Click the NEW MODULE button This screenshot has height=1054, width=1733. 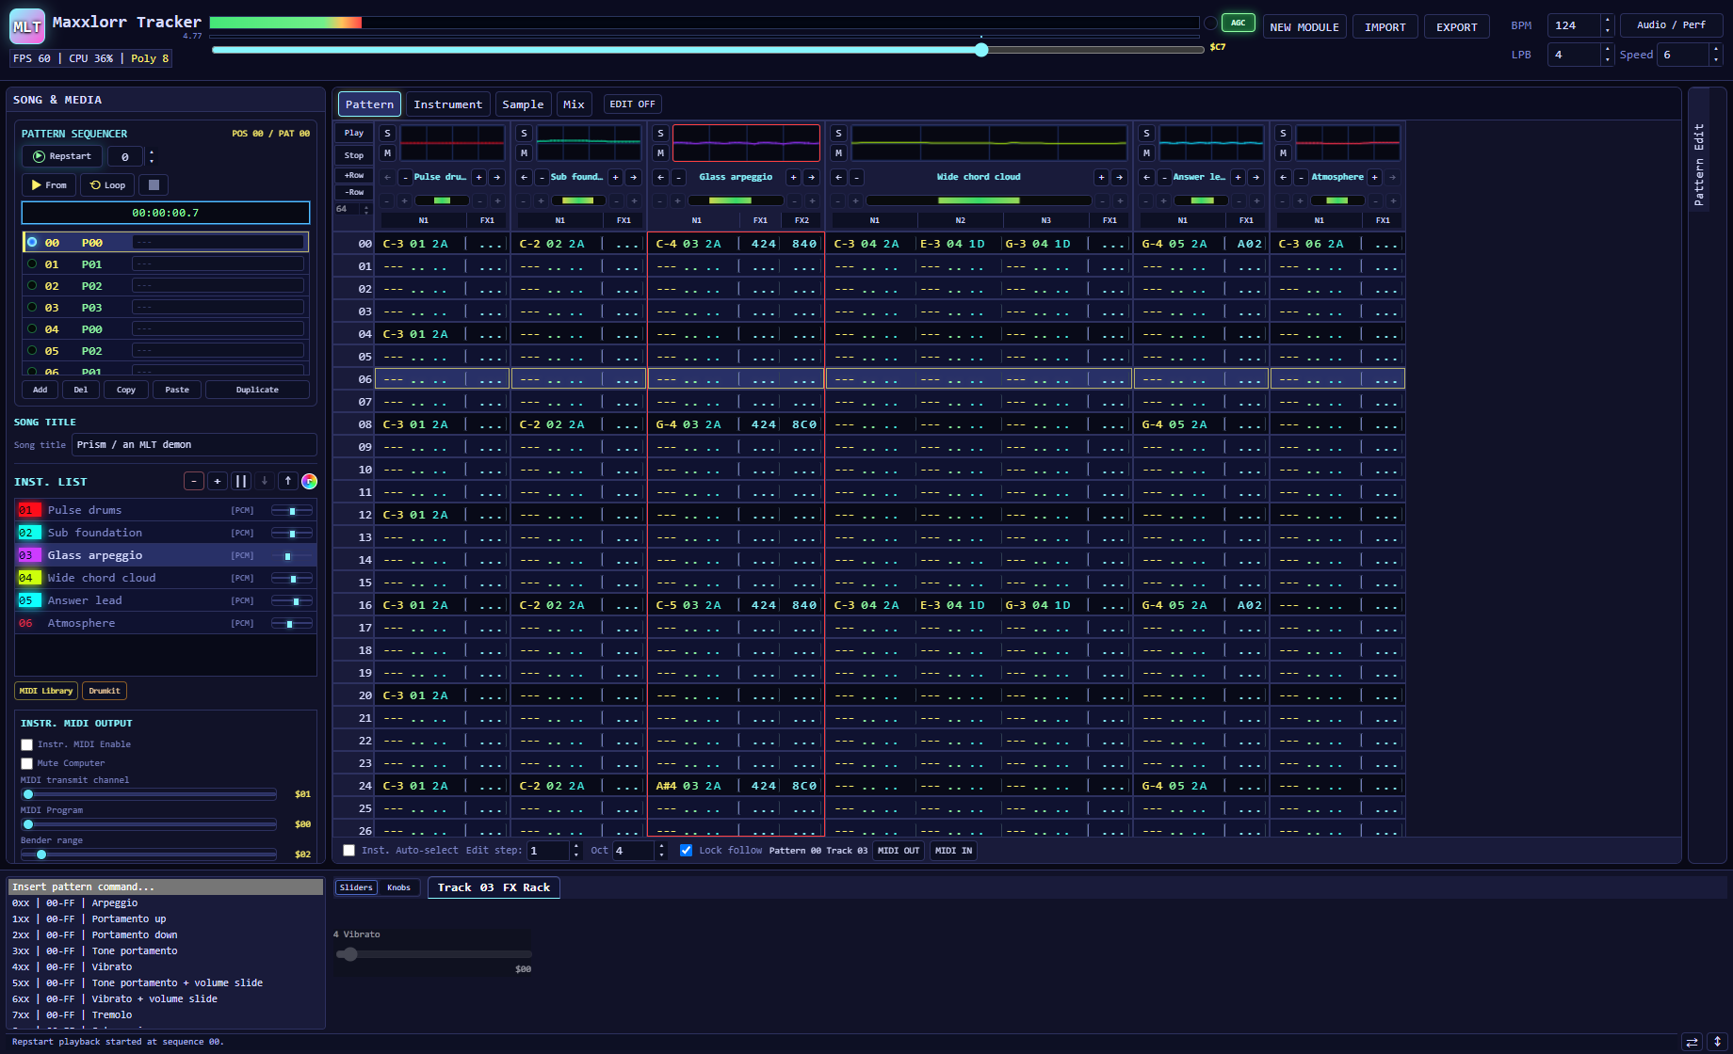tap(1304, 27)
